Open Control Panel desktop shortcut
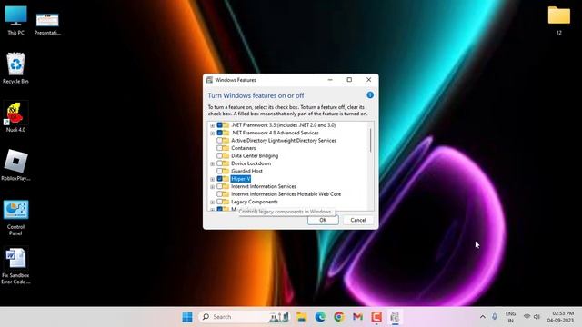Image resolution: width=582 pixels, height=327 pixels. click(x=15, y=218)
